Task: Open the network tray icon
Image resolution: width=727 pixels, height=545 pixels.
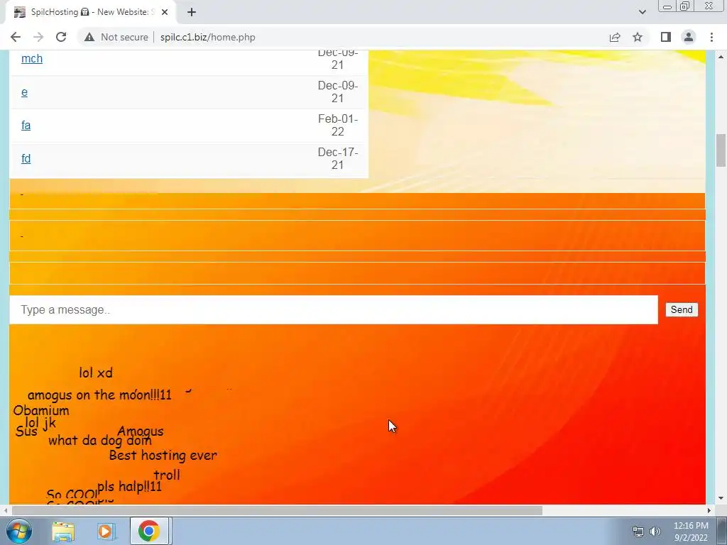Action: coord(638,532)
